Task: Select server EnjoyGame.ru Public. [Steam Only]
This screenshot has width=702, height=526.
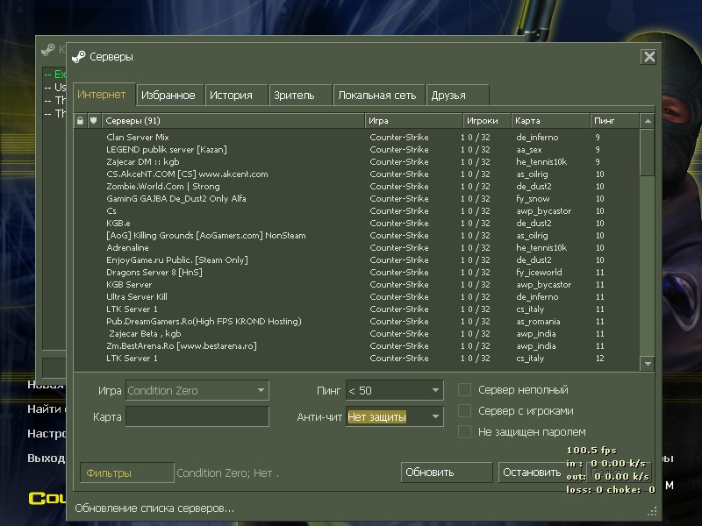Action: 356,259
